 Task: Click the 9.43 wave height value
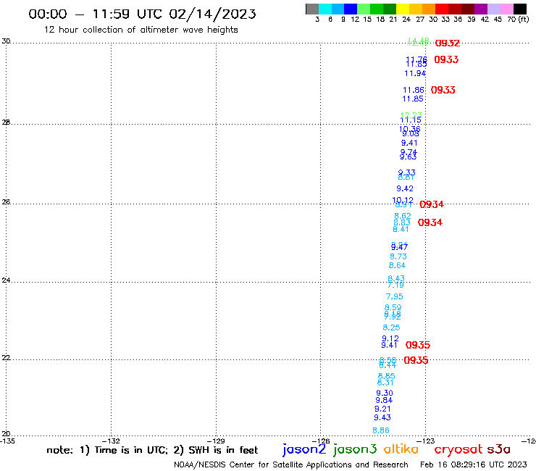coord(382,417)
